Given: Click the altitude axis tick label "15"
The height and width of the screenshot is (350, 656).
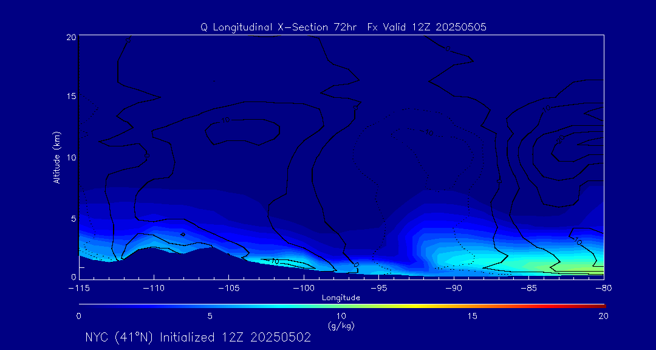Looking at the screenshot, I should click(x=72, y=96).
